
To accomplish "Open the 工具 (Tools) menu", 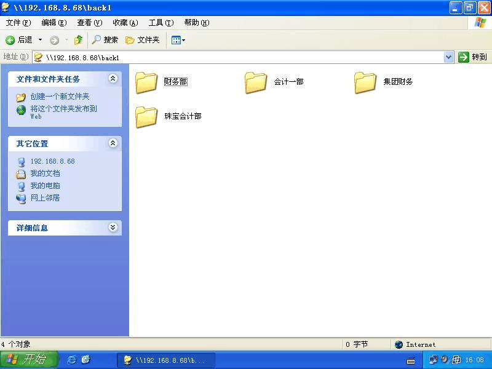I will point(161,23).
